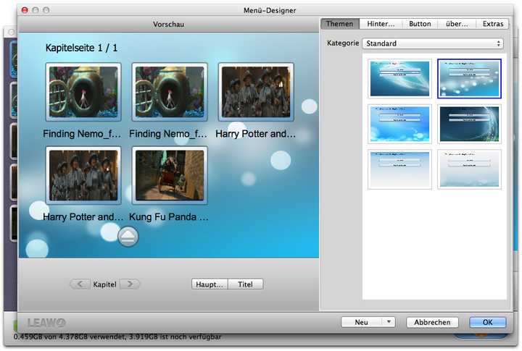Select the Haupt... segment button
Screen dimensions: 522x351
pos(210,284)
